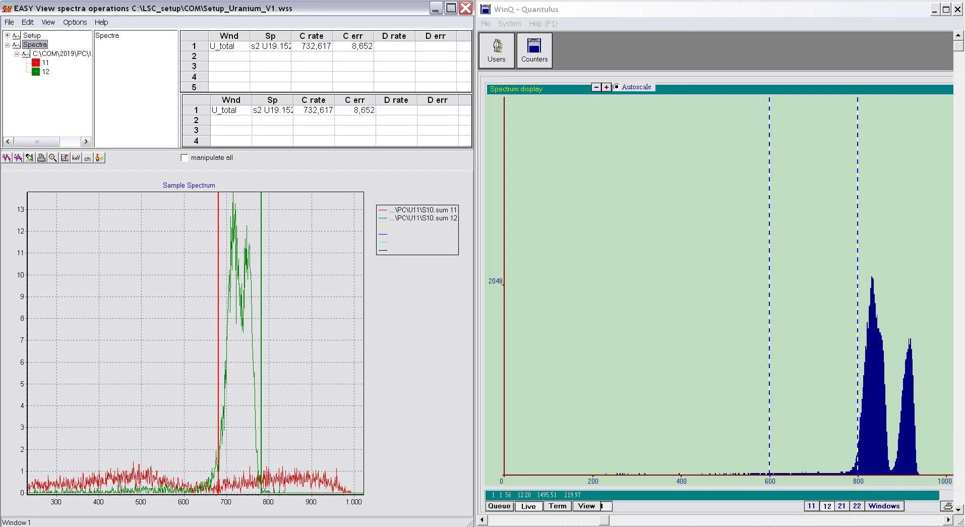Image resolution: width=965 pixels, height=527 pixels.
Task: Click spectrum button 12 in WinQ
Action: click(827, 506)
